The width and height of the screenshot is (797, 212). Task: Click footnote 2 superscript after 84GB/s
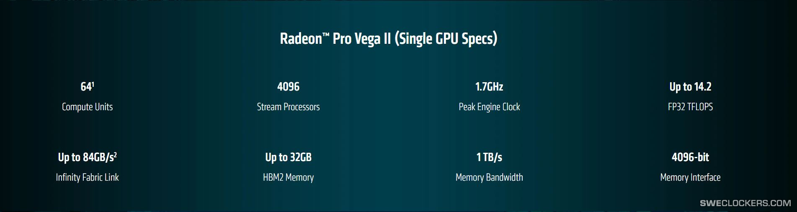[x=115, y=154]
